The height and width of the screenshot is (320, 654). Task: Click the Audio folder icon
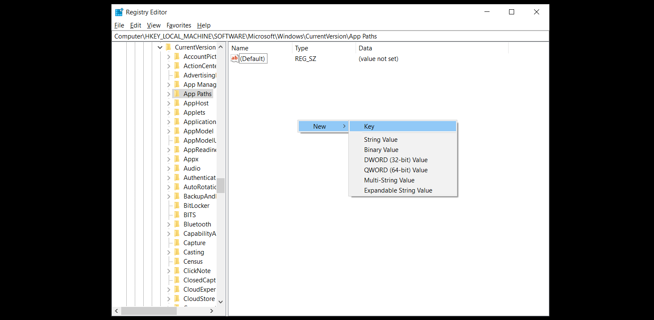pyautogui.click(x=177, y=168)
